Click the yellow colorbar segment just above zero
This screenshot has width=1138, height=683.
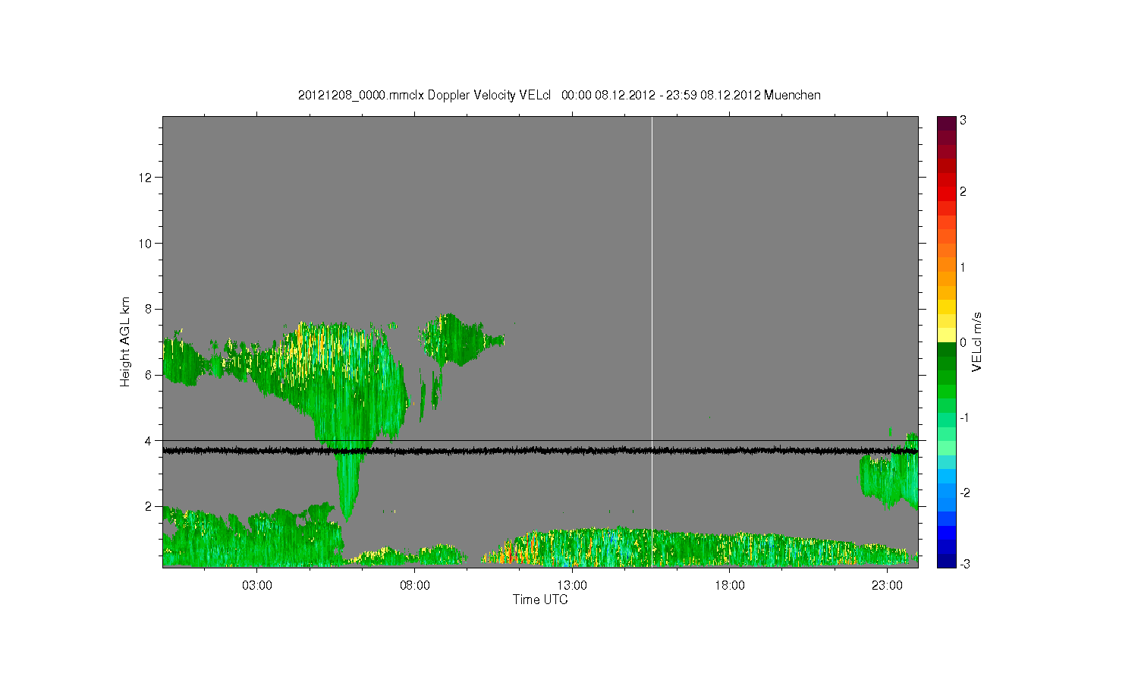[946, 335]
